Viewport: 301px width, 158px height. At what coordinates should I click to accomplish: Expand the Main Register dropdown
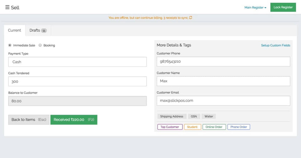click(255, 8)
